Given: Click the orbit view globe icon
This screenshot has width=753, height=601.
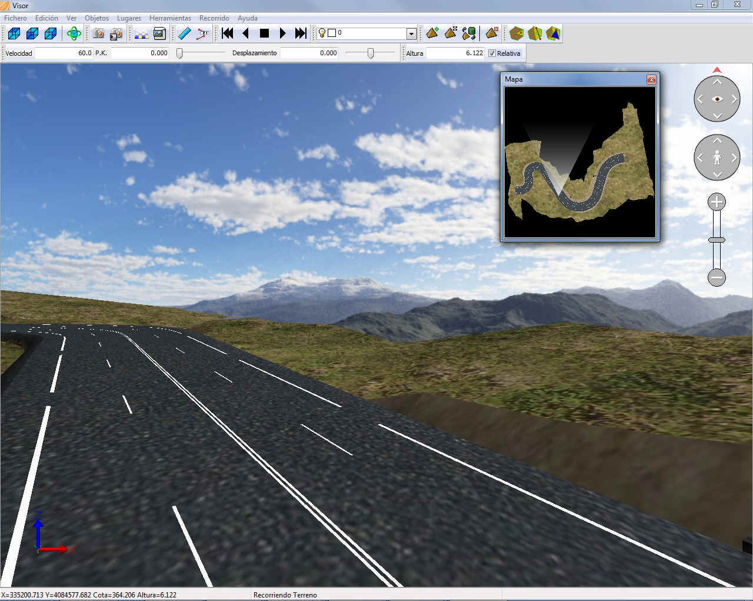Looking at the screenshot, I should 74,33.
